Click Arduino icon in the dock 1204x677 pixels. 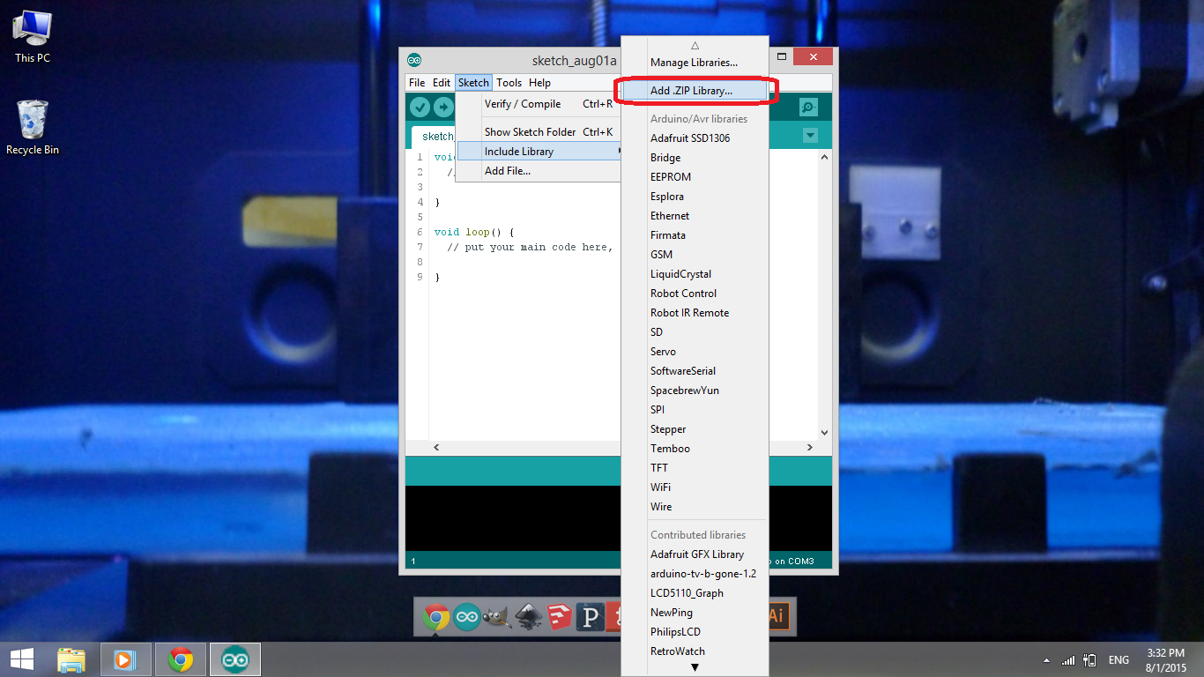[x=467, y=617]
